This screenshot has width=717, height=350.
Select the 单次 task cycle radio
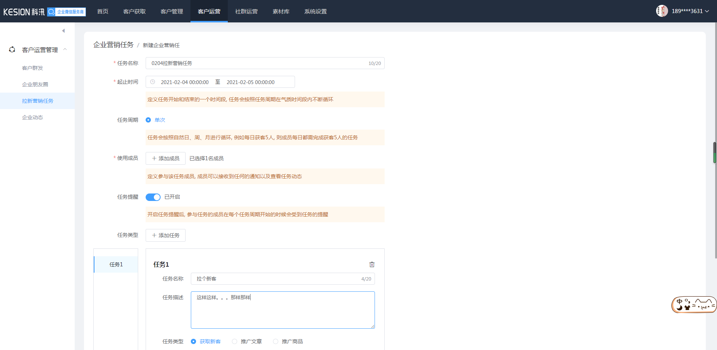coord(148,120)
